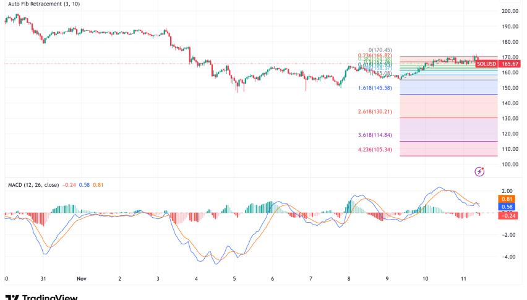Click the 165.67 current price tag

(x=510, y=64)
